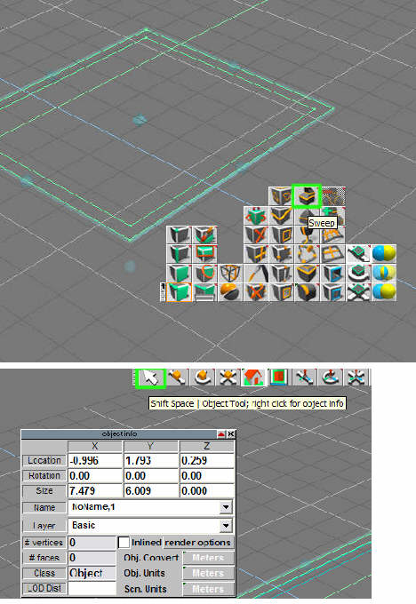Collapse object info panel with red triangle
Image resolution: width=416 pixels, height=604 pixels.
tap(221, 434)
